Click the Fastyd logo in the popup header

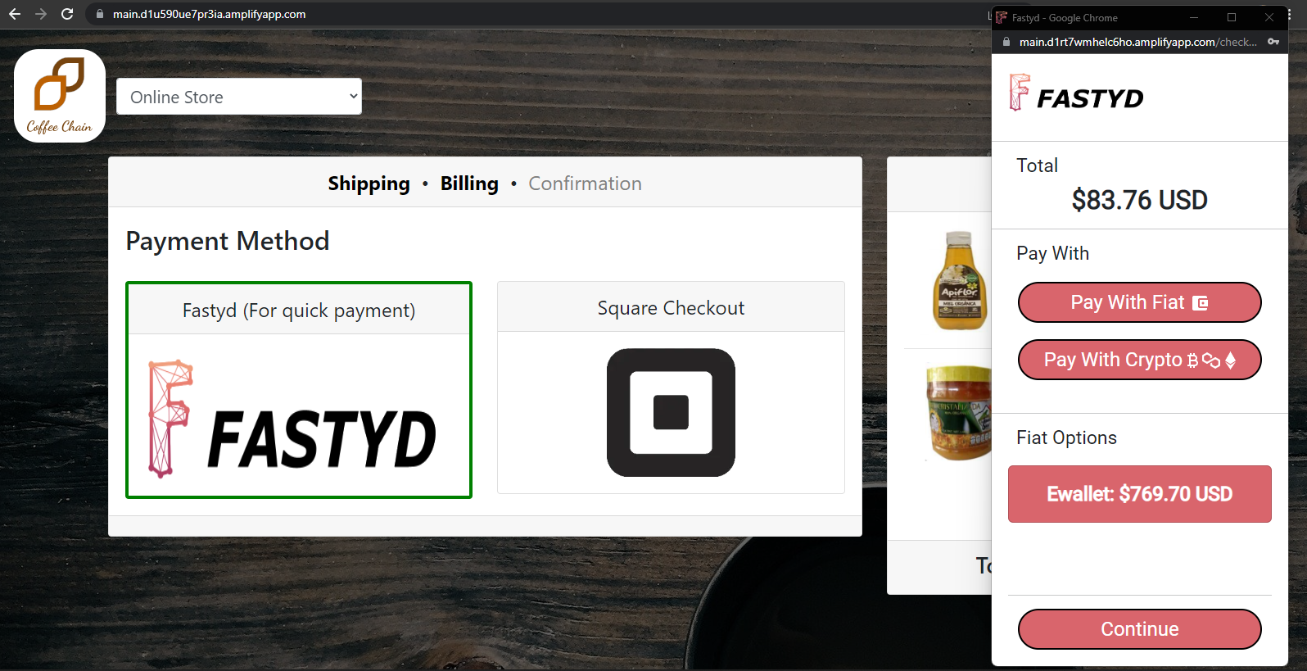pos(1077,93)
